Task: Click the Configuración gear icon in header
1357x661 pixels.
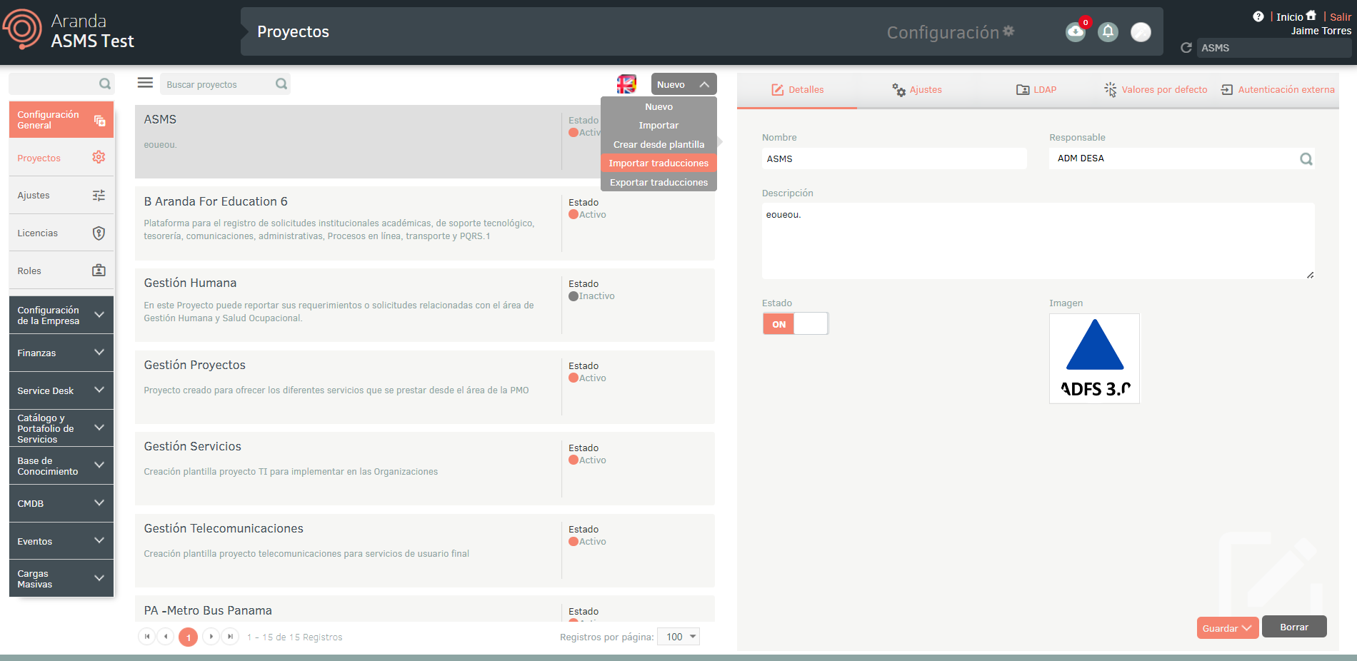Action: 1008,31
